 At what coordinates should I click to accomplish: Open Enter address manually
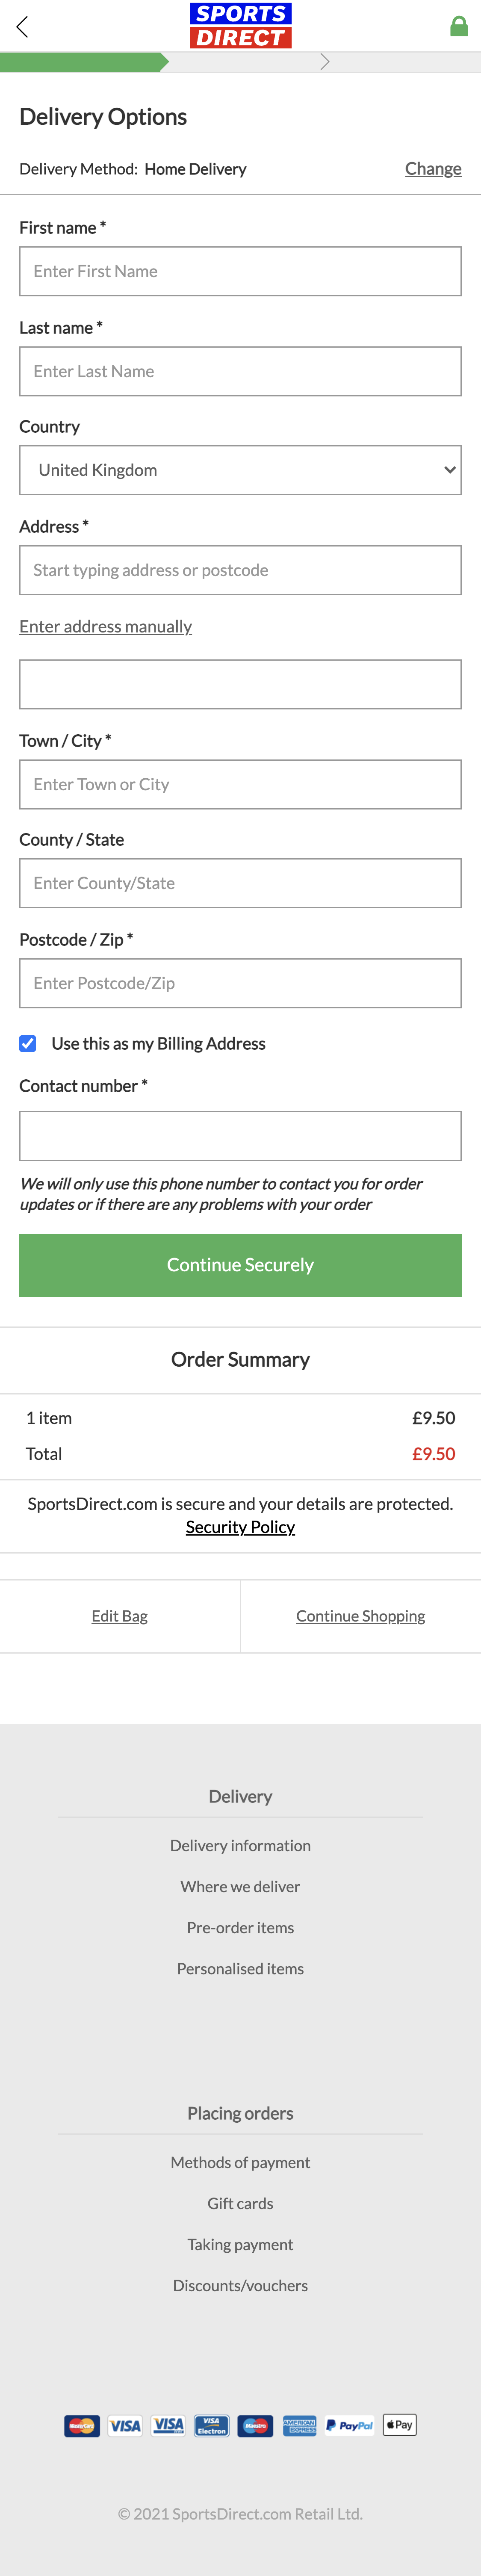(x=105, y=627)
